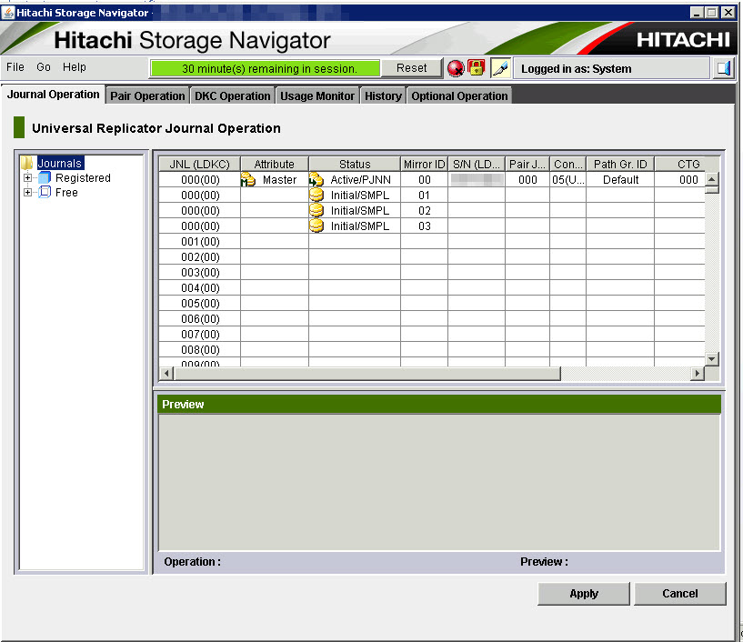The width and height of the screenshot is (743, 642).
Task: Select the Journal Operation tab
Action: [53, 95]
